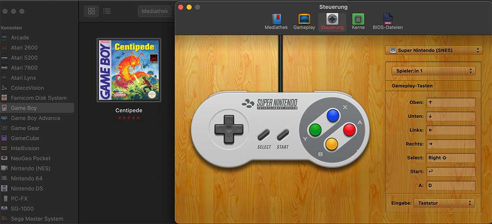Screen dimensions: 492x224
Task: Click the green Y button on controller
Action: coord(315,129)
